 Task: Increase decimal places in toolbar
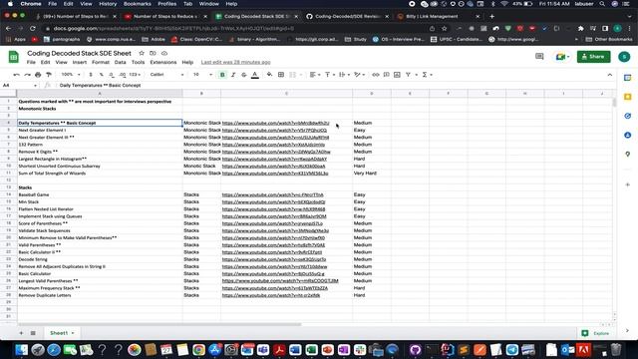(122, 75)
